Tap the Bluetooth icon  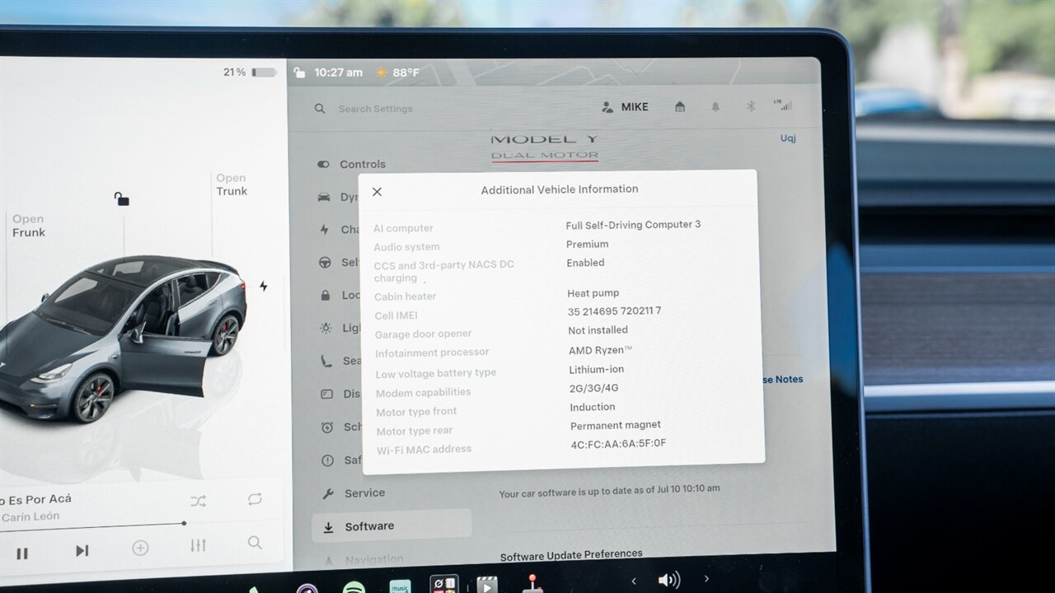click(x=750, y=106)
